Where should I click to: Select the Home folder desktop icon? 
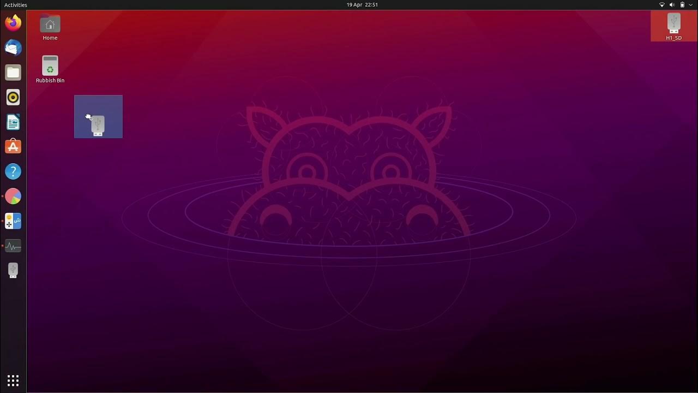pos(50,28)
